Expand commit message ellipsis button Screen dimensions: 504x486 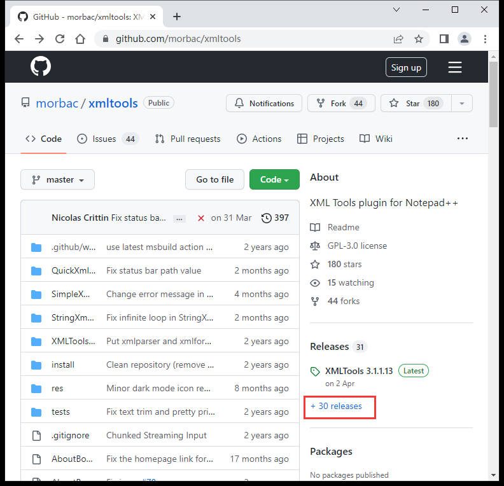pyautogui.click(x=179, y=219)
